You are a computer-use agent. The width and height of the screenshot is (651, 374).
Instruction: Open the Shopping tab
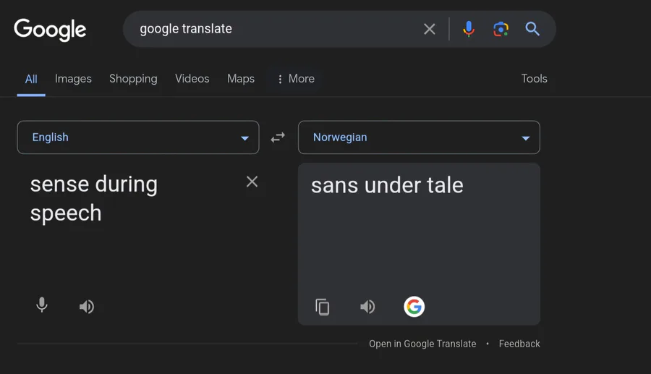point(133,79)
